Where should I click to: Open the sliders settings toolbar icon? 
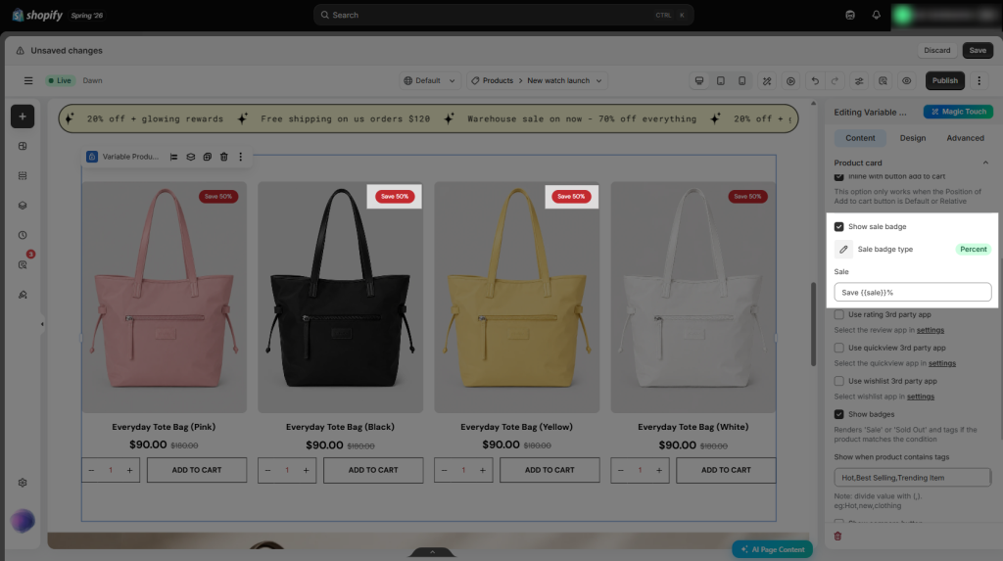coord(859,80)
